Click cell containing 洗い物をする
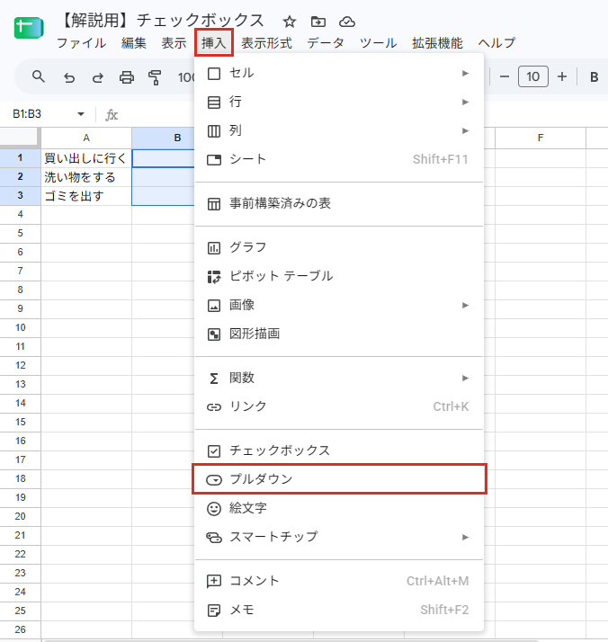 (x=86, y=177)
